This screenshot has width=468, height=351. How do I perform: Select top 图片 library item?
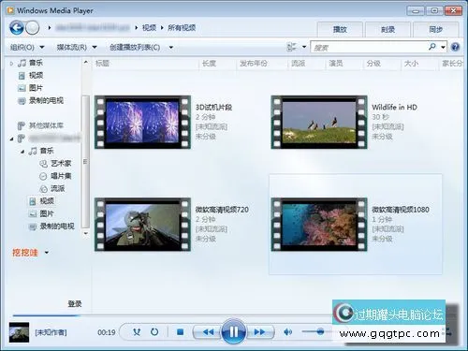tap(36, 88)
